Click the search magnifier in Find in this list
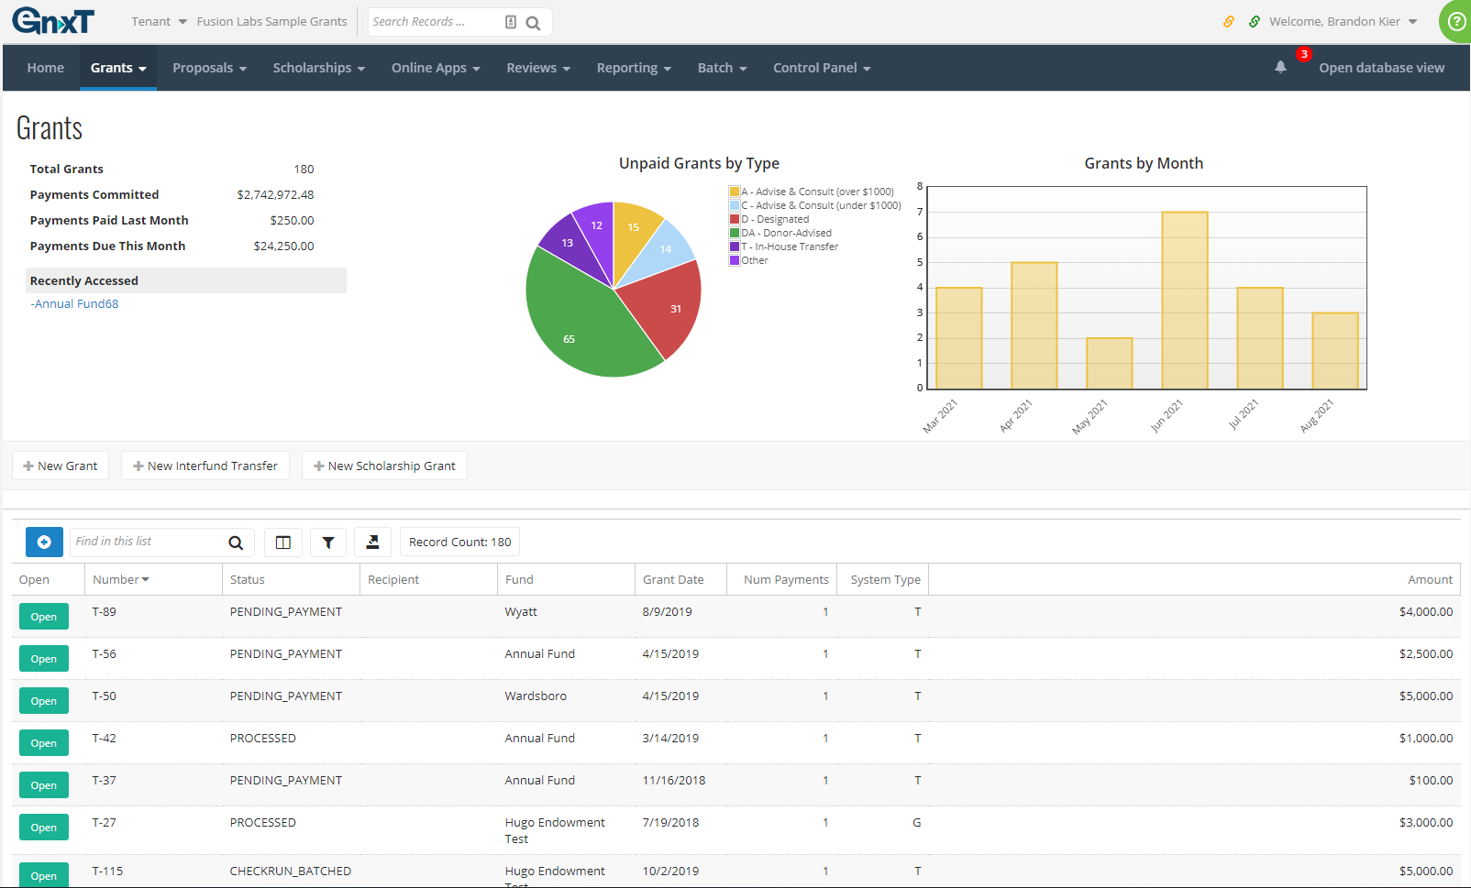This screenshot has height=888, width=1471. point(236,542)
